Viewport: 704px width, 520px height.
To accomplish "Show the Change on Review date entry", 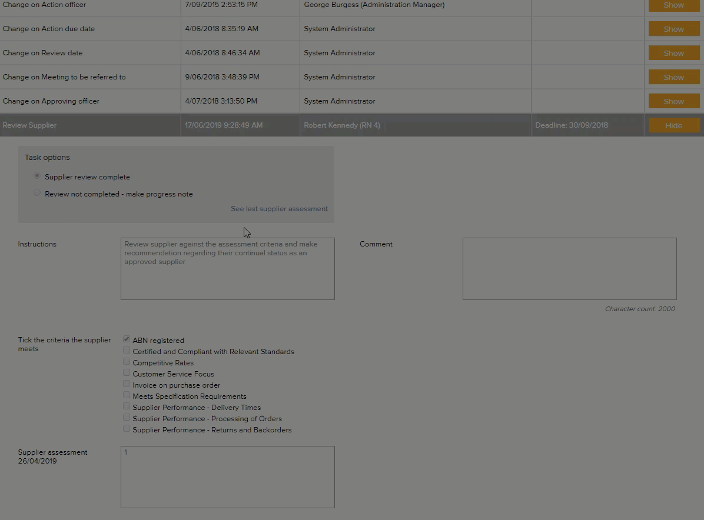I will (673, 53).
